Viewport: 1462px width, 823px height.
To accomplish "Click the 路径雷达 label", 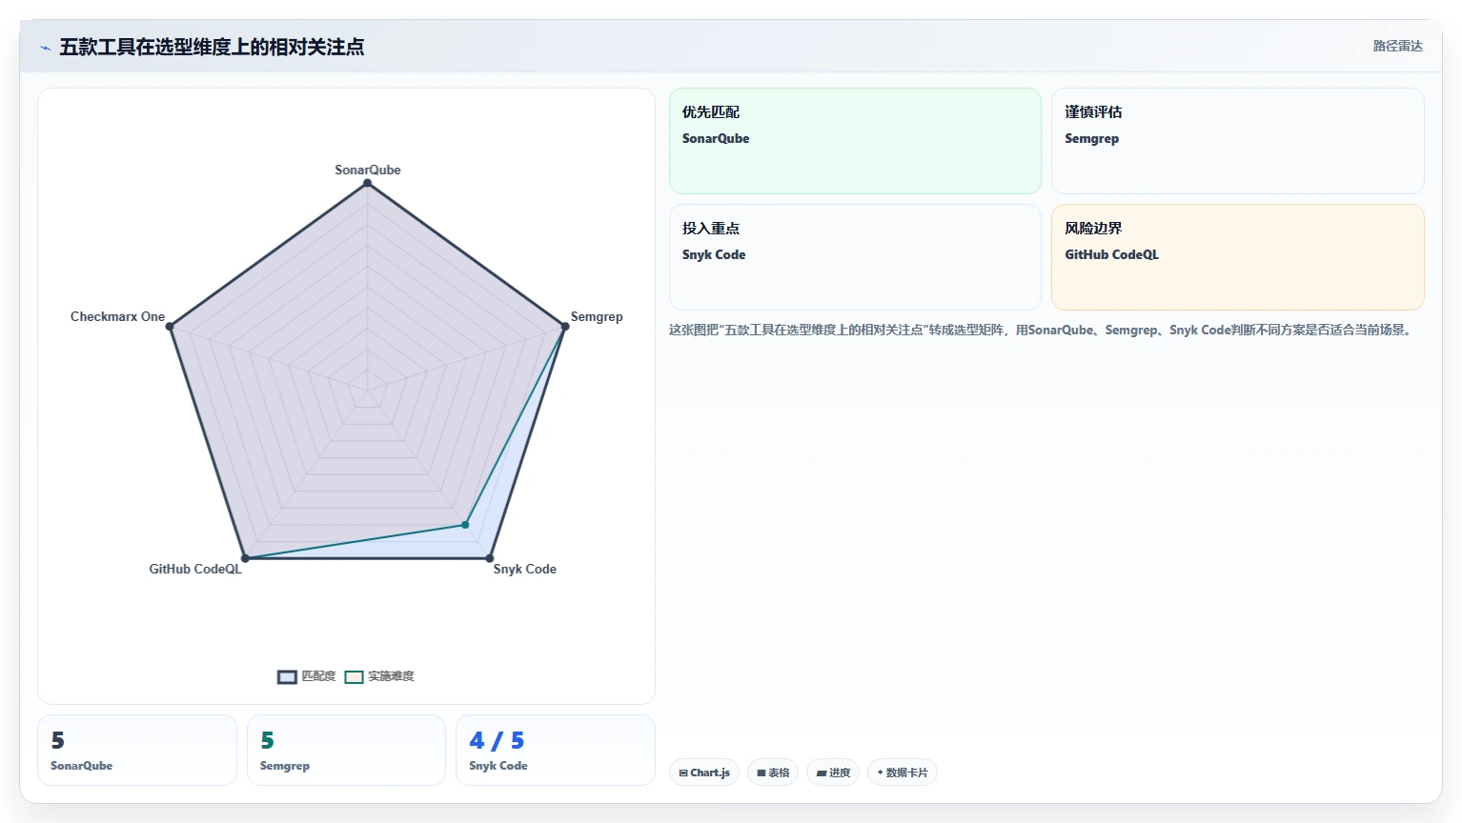I will [1397, 46].
